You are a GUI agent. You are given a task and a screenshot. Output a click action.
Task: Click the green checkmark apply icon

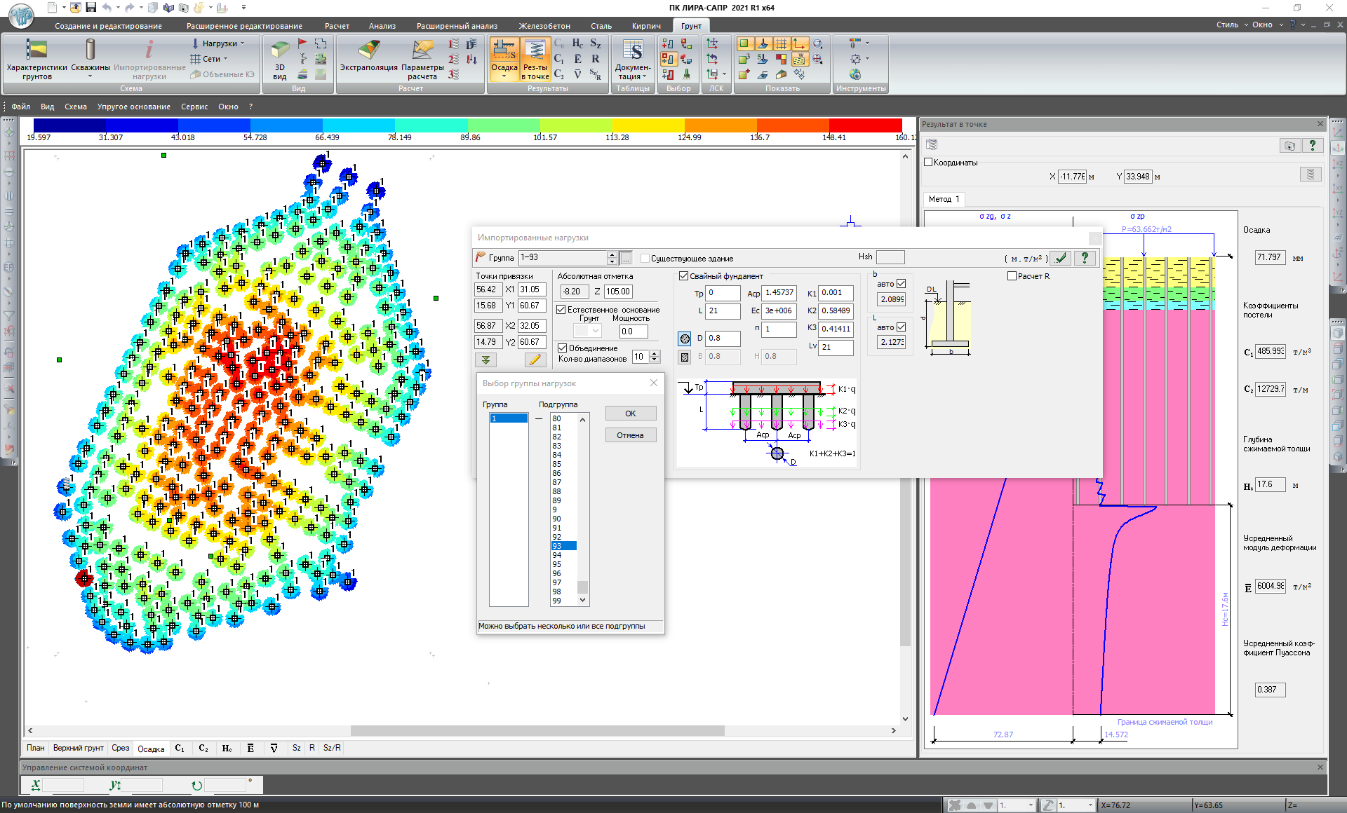[x=1061, y=258]
